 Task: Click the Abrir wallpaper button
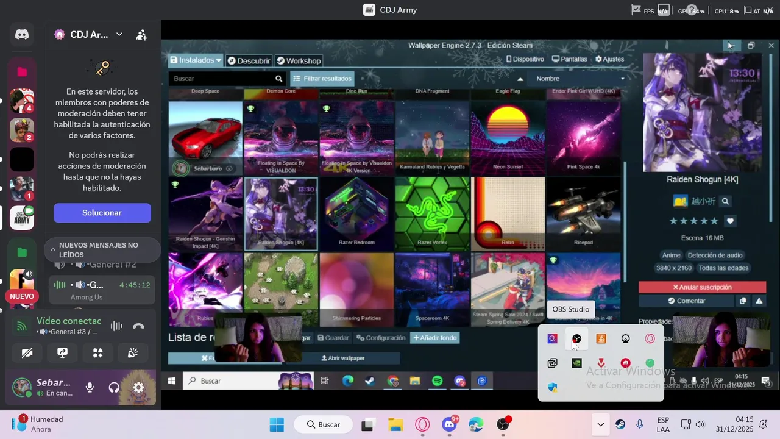(x=342, y=358)
